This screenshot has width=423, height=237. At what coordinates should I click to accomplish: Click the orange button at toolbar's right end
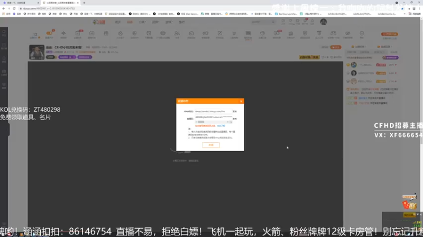pyautogui.click(x=390, y=34)
